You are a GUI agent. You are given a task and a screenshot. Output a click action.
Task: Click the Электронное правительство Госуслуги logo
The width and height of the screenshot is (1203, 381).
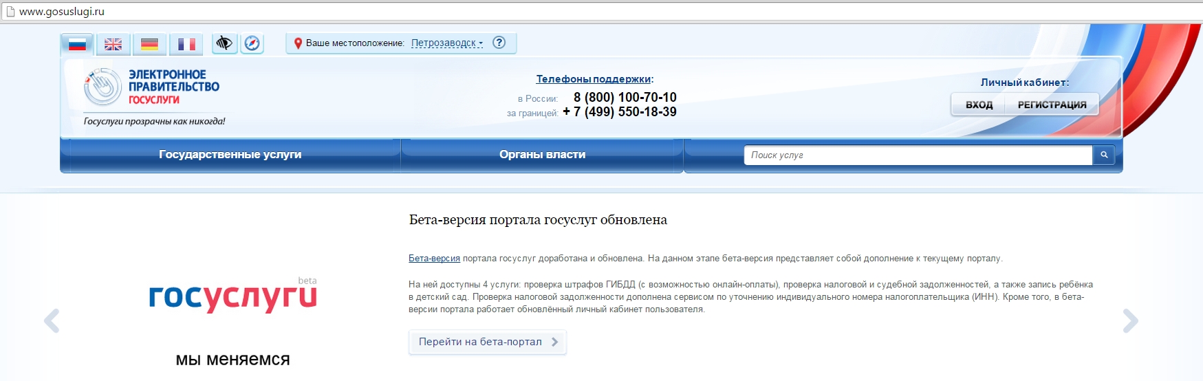pos(153,87)
